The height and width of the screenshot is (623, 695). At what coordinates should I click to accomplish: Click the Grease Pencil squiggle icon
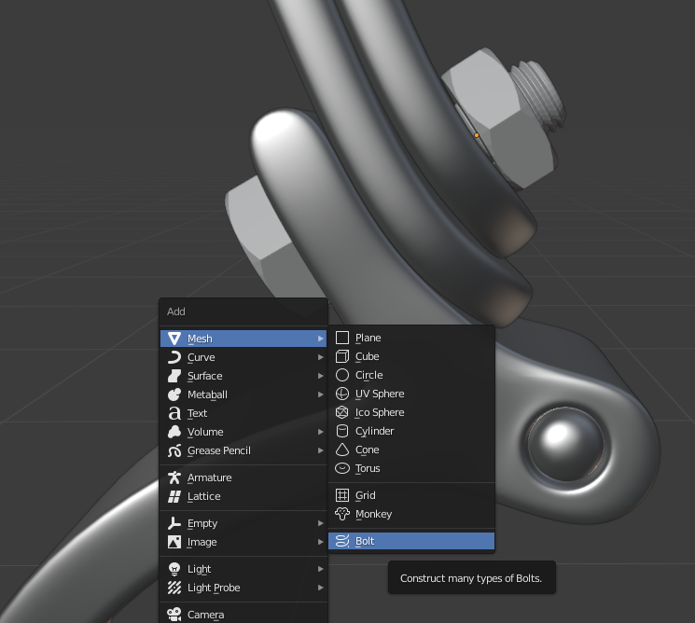click(x=174, y=450)
